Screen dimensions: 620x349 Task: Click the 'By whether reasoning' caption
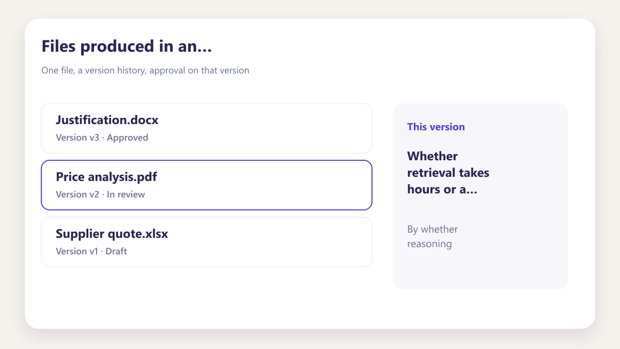(432, 236)
